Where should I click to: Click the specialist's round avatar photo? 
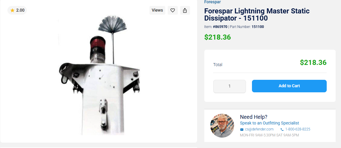(222, 125)
